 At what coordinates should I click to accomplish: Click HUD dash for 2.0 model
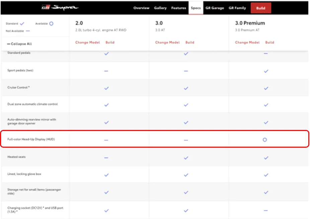[x=106, y=140]
